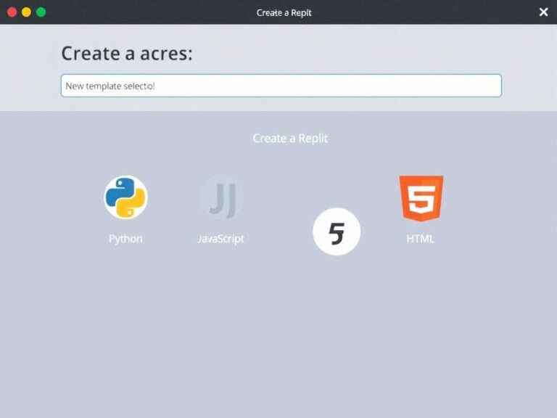Click the JavaScript label text
Viewport: 557px width, 418px height.
coord(221,239)
